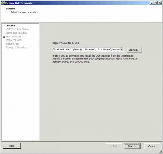Minimize the Deploy OVF Template window
Screen dimensions: 163x154
pyautogui.click(x=152, y=3)
